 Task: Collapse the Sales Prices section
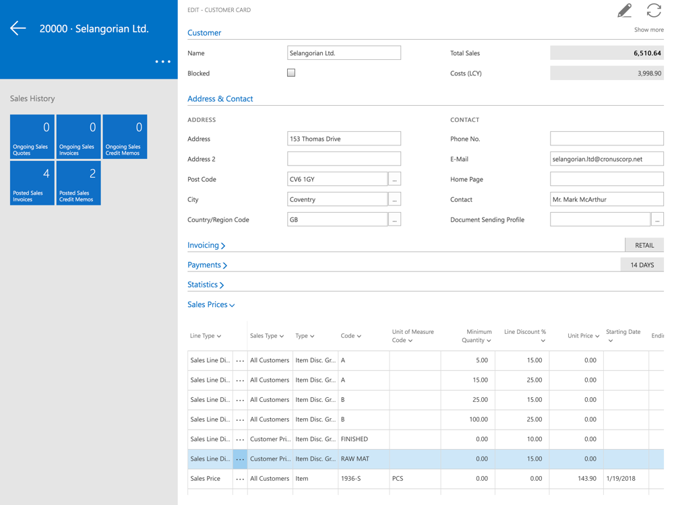point(211,304)
